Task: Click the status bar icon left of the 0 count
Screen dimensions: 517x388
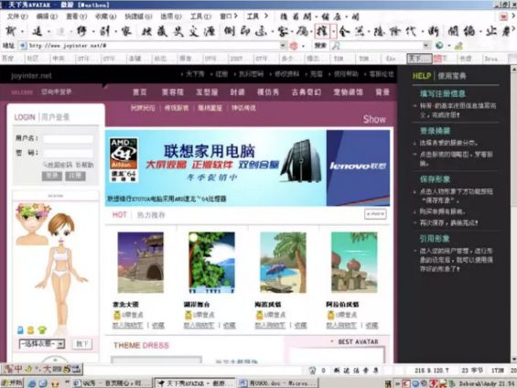Action: (x=312, y=371)
